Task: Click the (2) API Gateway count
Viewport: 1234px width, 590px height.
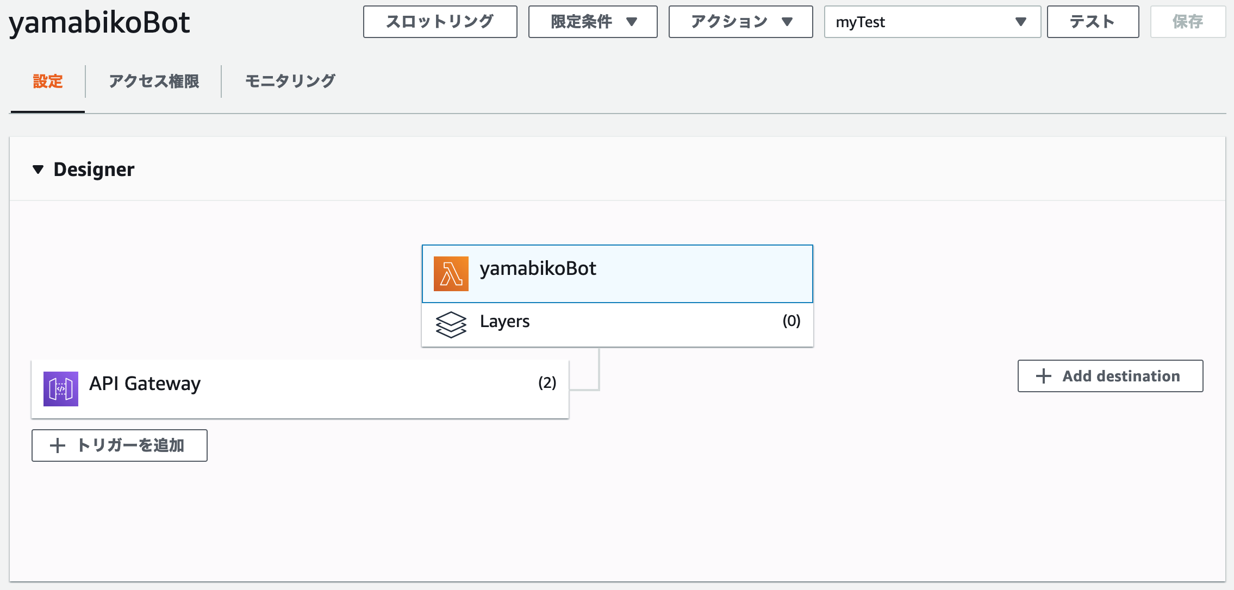Action: coord(547,383)
